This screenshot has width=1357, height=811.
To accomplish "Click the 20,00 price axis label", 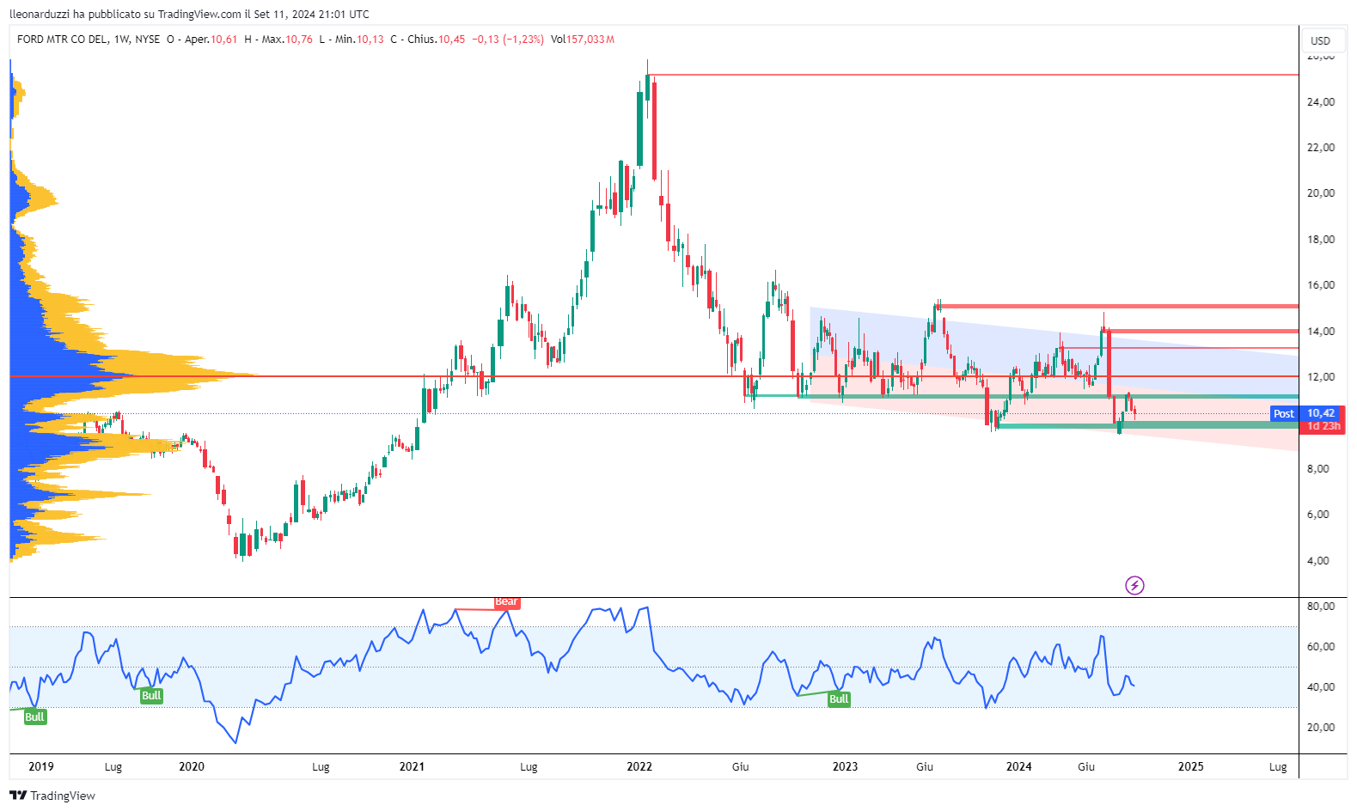I will click(x=1321, y=193).
